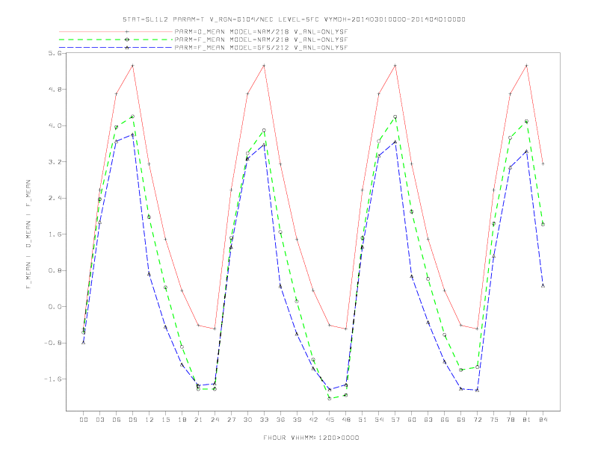The image size is (592, 457).
Task: Click the x-axis forecast hour label 12
Action: click(x=149, y=420)
